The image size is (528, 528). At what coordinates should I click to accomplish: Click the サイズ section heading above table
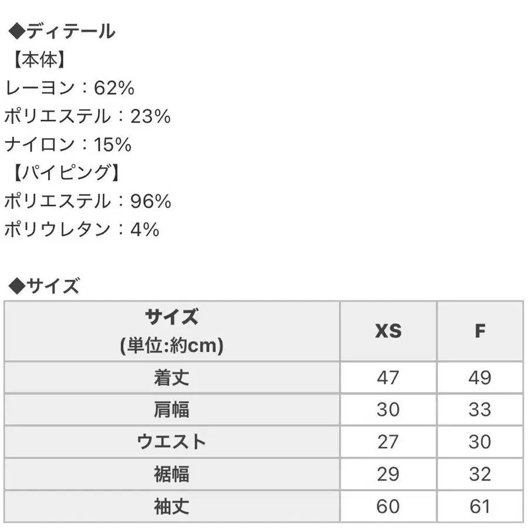pos(45,286)
